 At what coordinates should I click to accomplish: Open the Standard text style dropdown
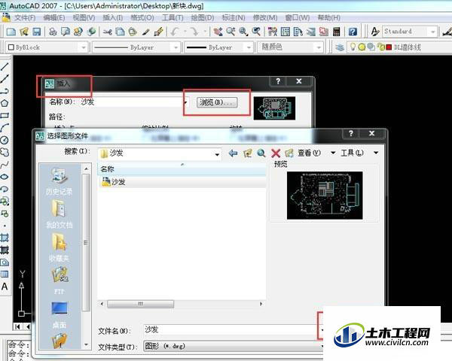[x=432, y=32]
